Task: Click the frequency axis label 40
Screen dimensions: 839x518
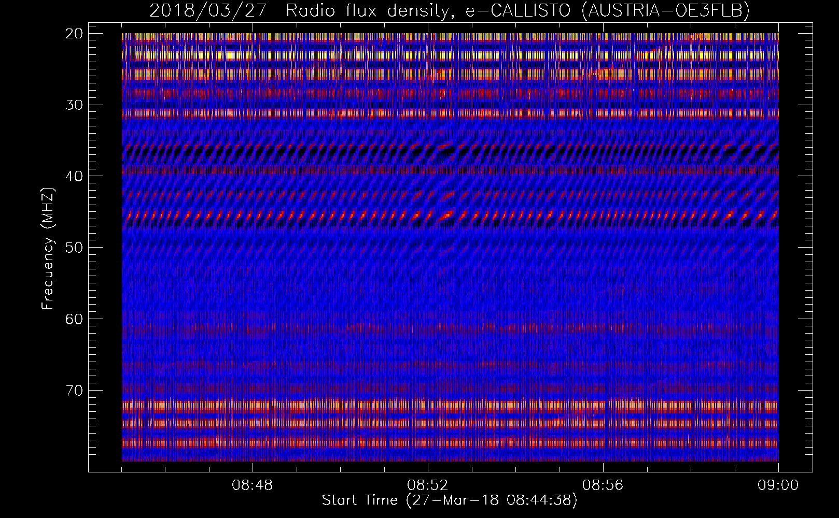Action: click(x=74, y=176)
